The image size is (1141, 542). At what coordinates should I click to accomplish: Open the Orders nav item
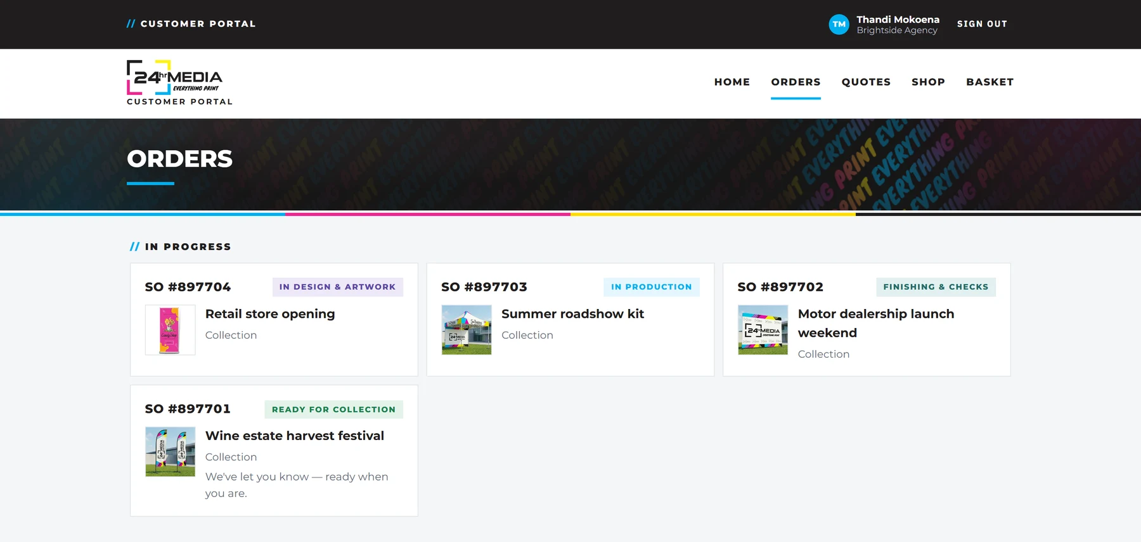tap(796, 82)
